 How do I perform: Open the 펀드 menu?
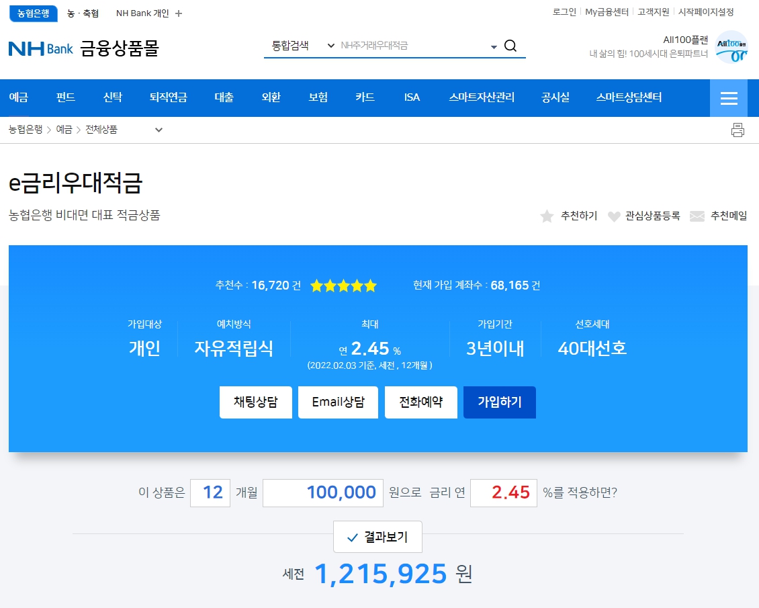pyautogui.click(x=65, y=97)
